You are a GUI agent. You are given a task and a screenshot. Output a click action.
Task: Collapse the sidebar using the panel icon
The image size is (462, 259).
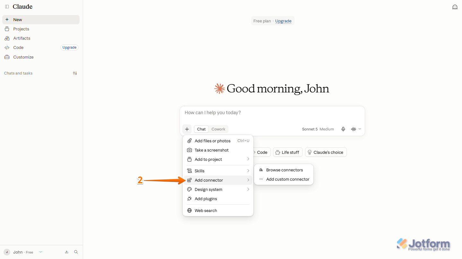pyautogui.click(x=7, y=7)
